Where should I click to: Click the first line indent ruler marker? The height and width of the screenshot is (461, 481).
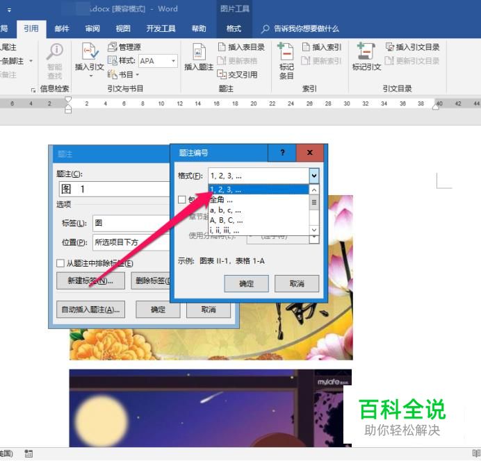[x=68, y=99]
